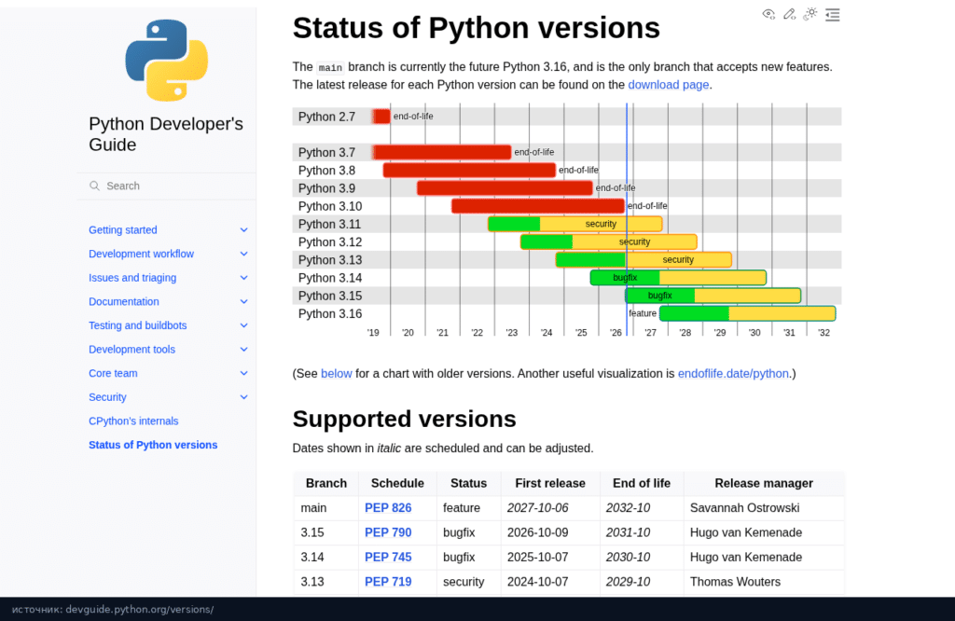The height and width of the screenshot is (621, 955).
Task: Click Python 3.15 green bugfix bar
Action: [x=659, y=296]
